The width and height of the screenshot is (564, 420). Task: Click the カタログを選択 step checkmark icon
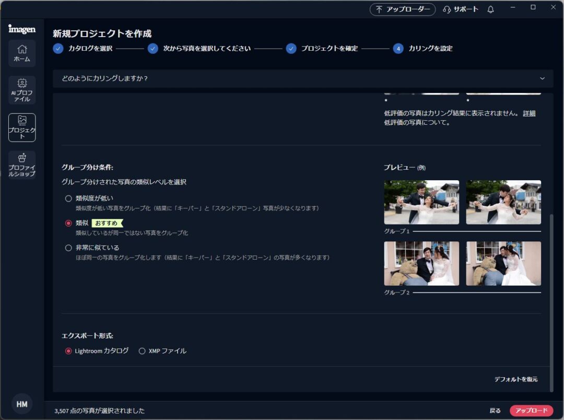58,49
